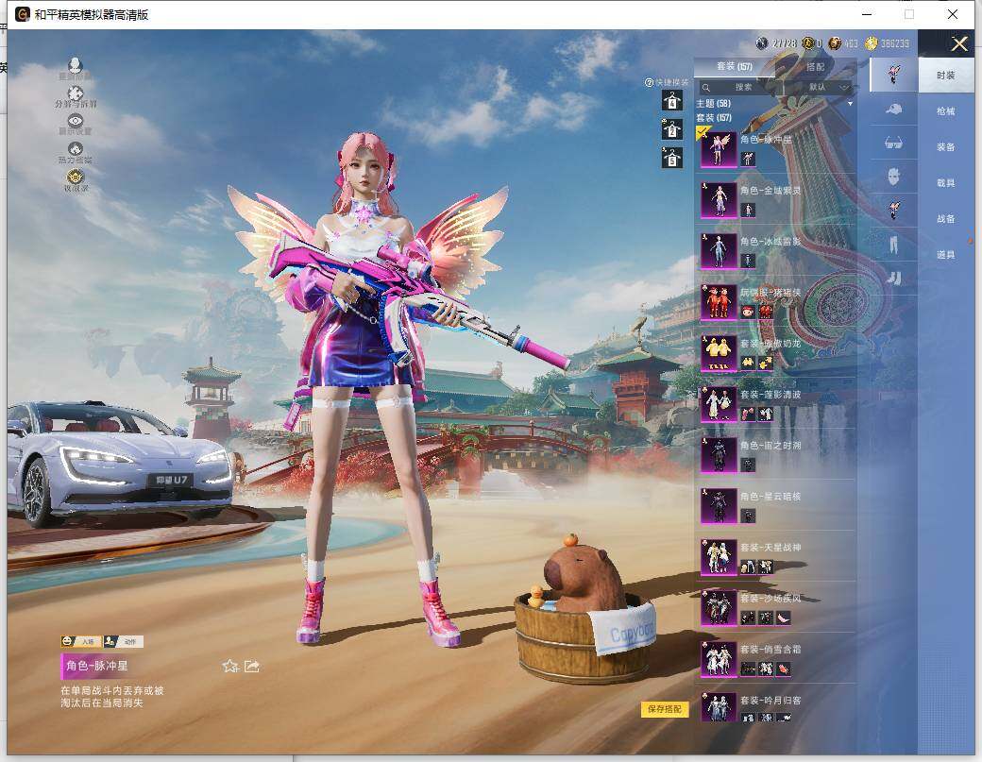
Task: Click the 保存搭配 save button
Action: click(665, 709)
